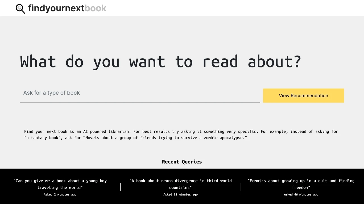This screenshot has height=204, width=364.
Task: Click the underline beneath the search input
Action: 140,103
